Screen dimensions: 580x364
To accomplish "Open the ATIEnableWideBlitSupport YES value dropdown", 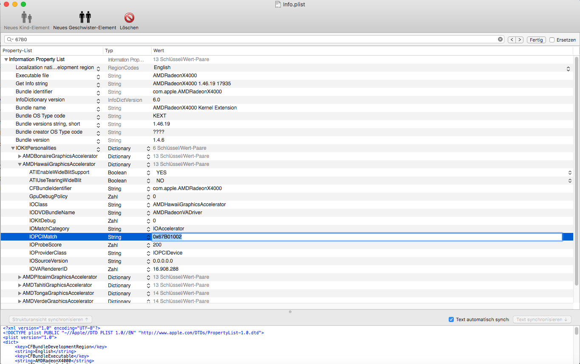I will (x=570, y=173).
